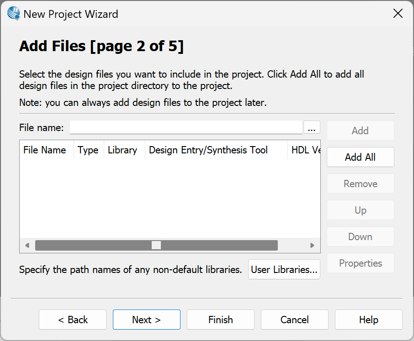Open file browser with the ellipsis button

312,128
